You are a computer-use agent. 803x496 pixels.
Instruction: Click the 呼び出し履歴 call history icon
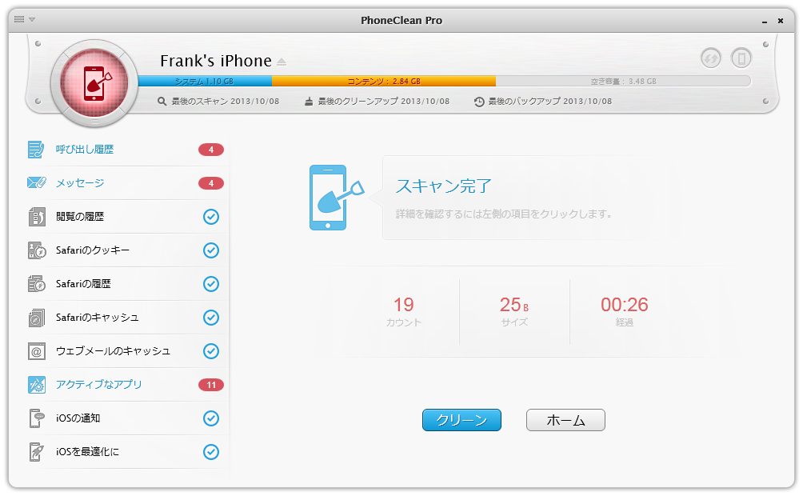point(36,150)
